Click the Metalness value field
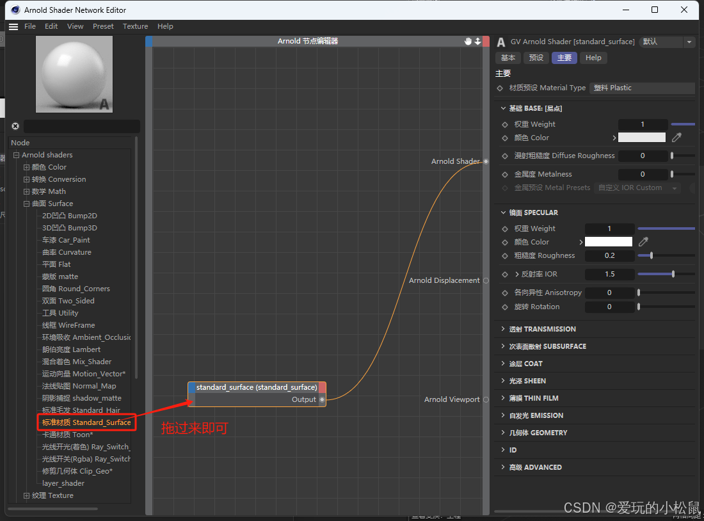Screen dimensions: 704x521 [x=643, y=174]
